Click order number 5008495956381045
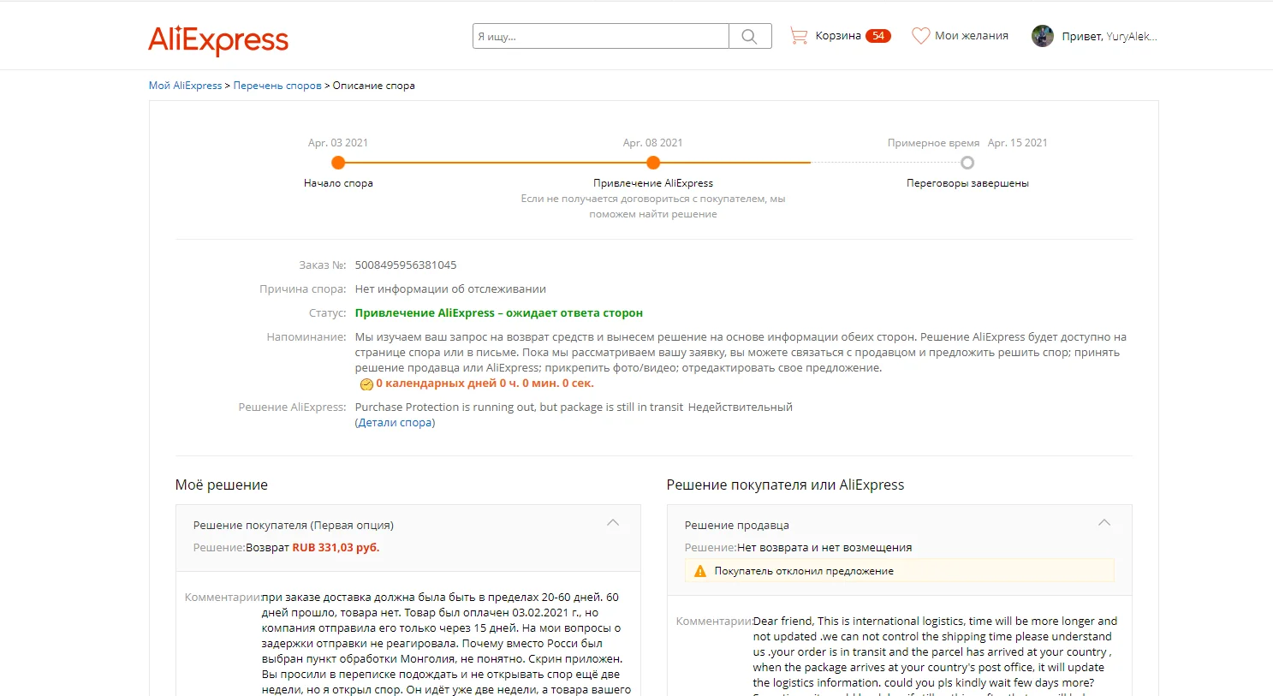Viewport: 1273px width, 696px height. coord(406,265)
